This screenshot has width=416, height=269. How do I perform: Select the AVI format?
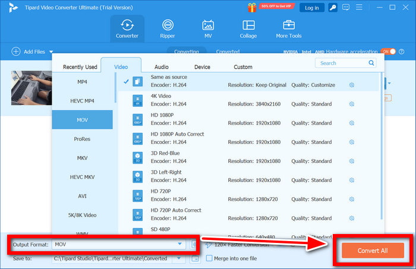point(82,196)
